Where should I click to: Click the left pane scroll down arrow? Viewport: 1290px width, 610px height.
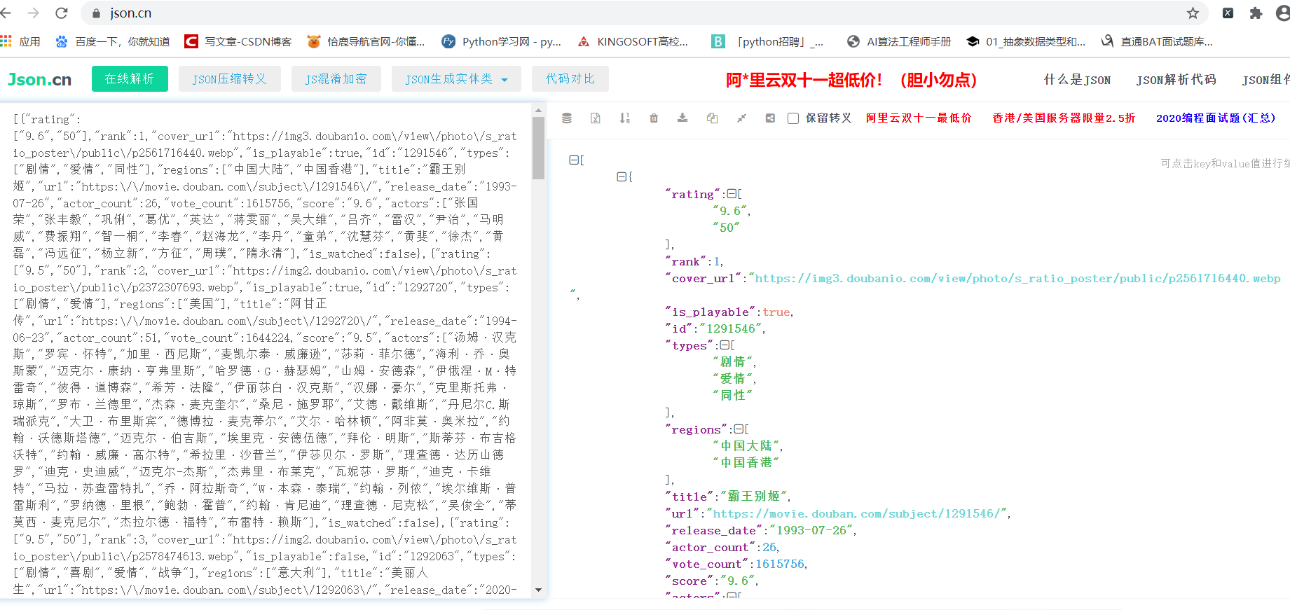point(538,590)
